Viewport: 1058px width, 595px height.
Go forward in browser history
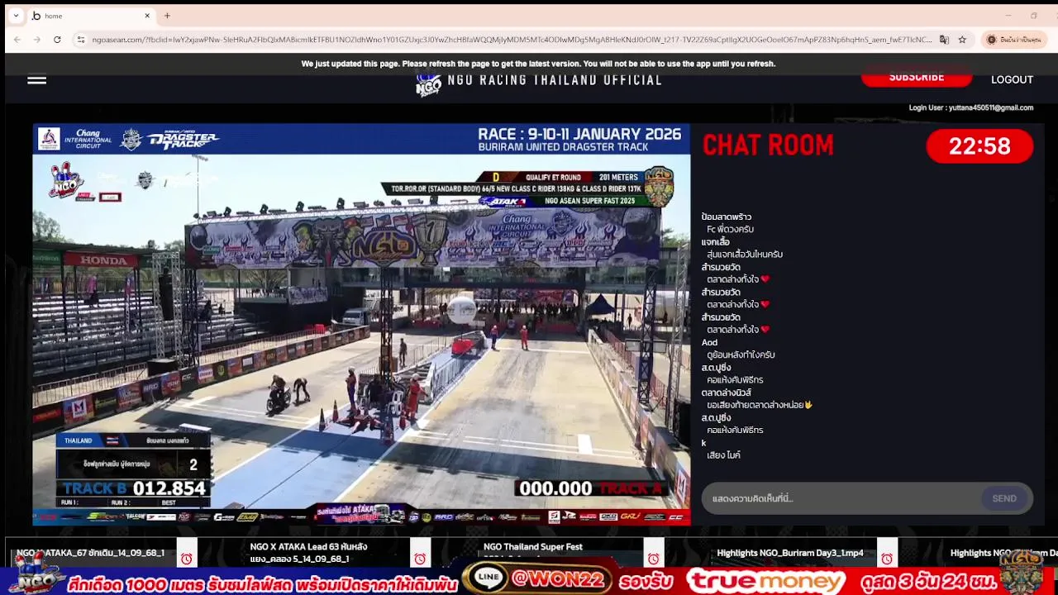pos(37,40)
